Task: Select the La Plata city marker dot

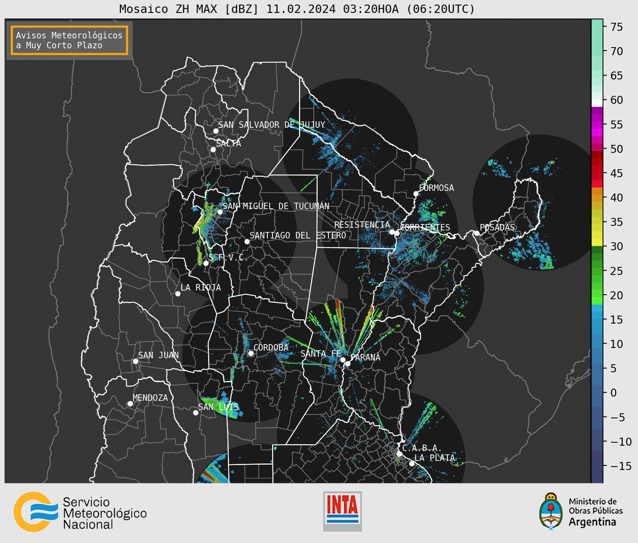Action: (412, 464)
